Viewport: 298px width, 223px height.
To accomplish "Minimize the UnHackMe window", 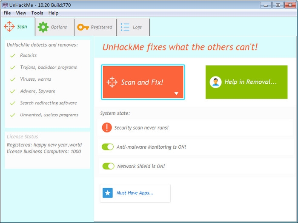I will click(266, 5).
